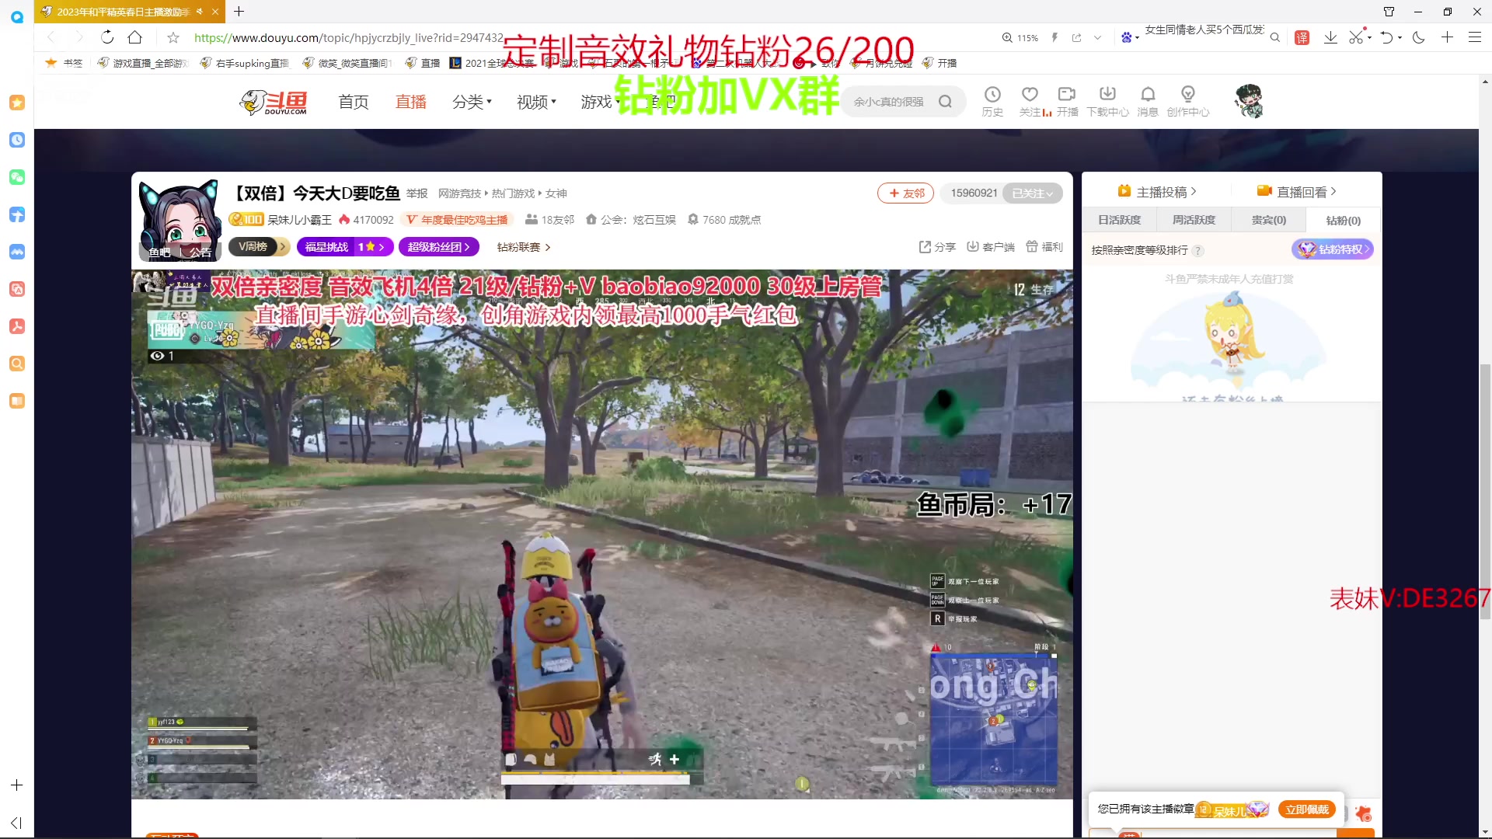The height and width of the screenshot is (839, 1492).
Task: Collapse the browser left sidebar arrow
Action: pos(16,823)
